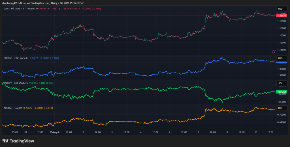This screenshot has height=147, width=290.
Task: Click the purple lightning bolt icon
Action: pyautogui.click(x=274, y=52)
